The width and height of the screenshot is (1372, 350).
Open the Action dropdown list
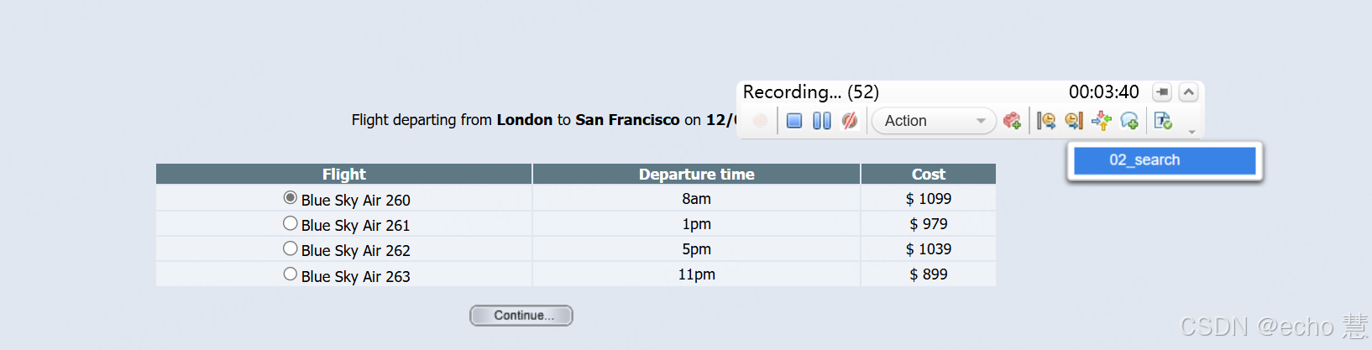[980, 121]
